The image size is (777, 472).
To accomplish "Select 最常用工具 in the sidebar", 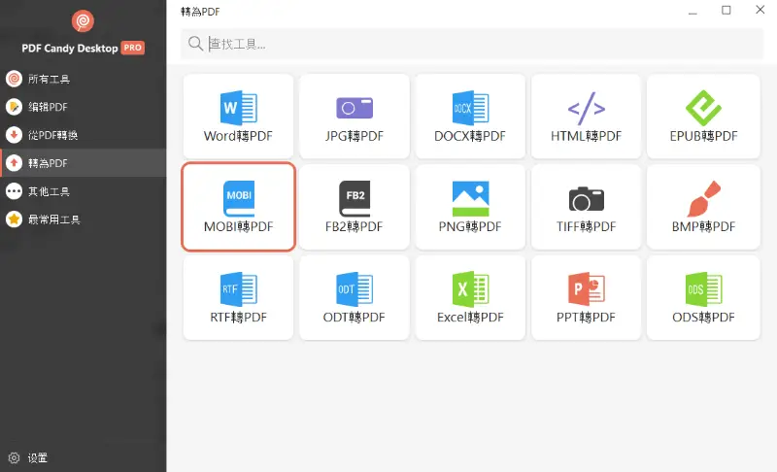I will pos(84,219).
